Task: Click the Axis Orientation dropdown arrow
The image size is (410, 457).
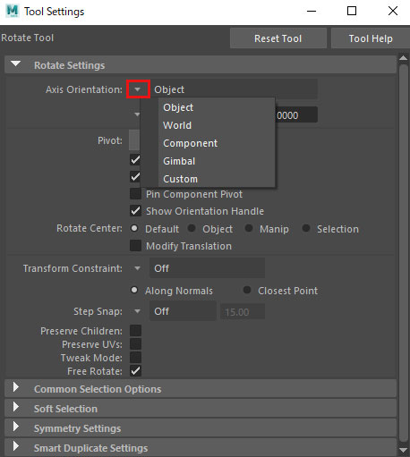Action: 138,89
